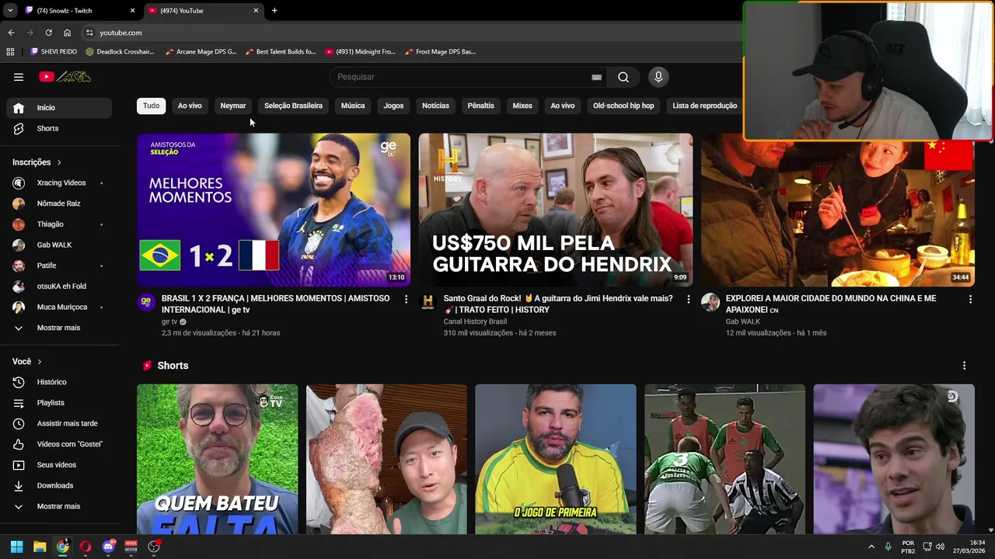Expand Mostrar mais under Você
Image resolution: width=995 pixels, height=559 pixels.
[59, 506]
